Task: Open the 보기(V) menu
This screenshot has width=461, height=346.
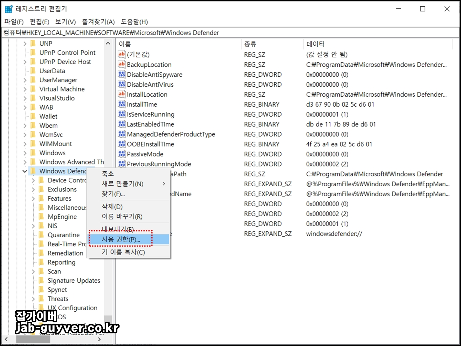Action: click(x=66, y=22)
